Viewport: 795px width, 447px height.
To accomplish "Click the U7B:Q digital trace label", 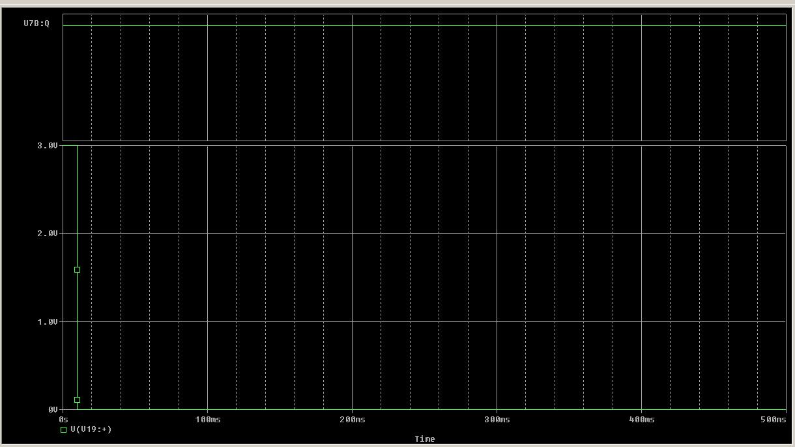I will coord(36,23).
